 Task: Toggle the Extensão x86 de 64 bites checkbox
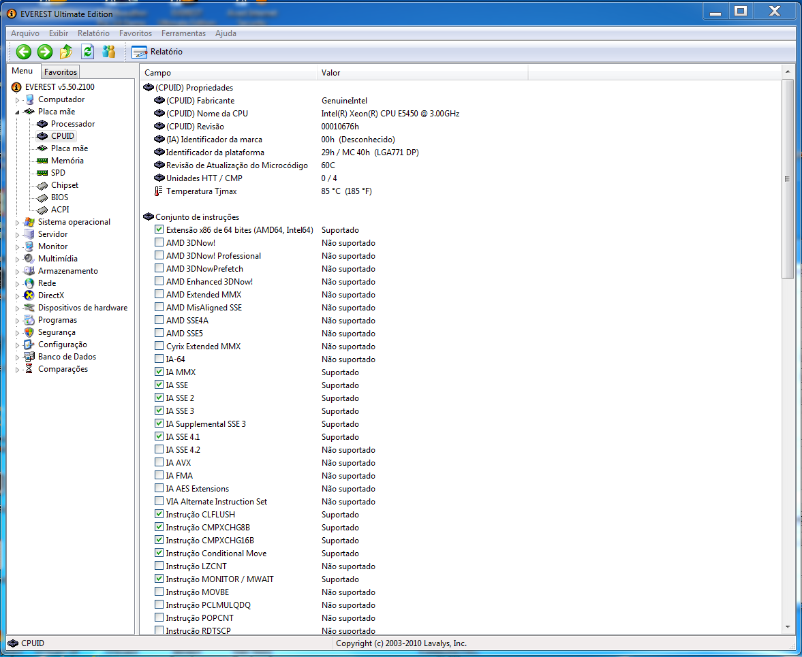pos(159,229)
